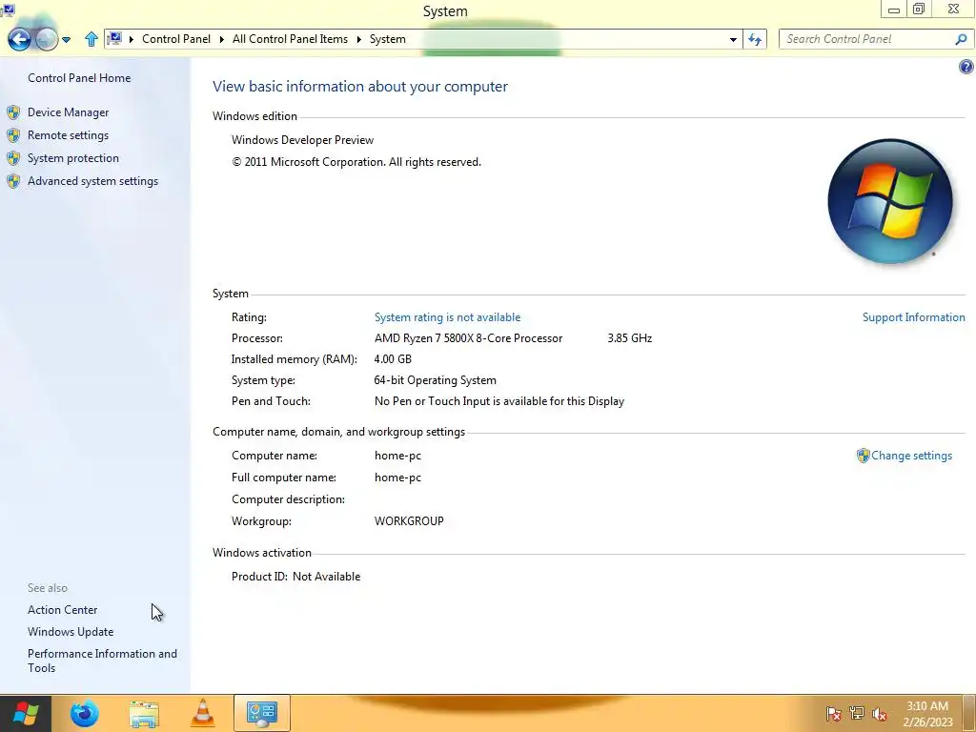Select Control Panel breadcrumb
Screen dimensions: 976x732
[x=176, y=38]
